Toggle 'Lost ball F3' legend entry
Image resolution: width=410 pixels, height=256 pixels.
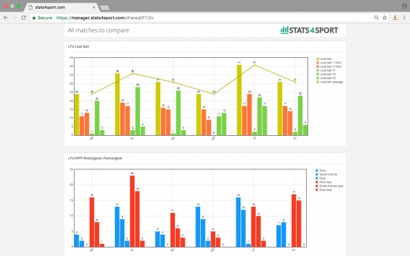(x=326, y=78)
